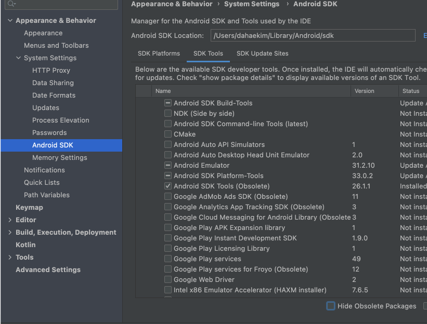The image size is (427, 324).
Task: Toggle the Android Emulator checkbox
Action: pyautogui.click(x=168, y=165)
